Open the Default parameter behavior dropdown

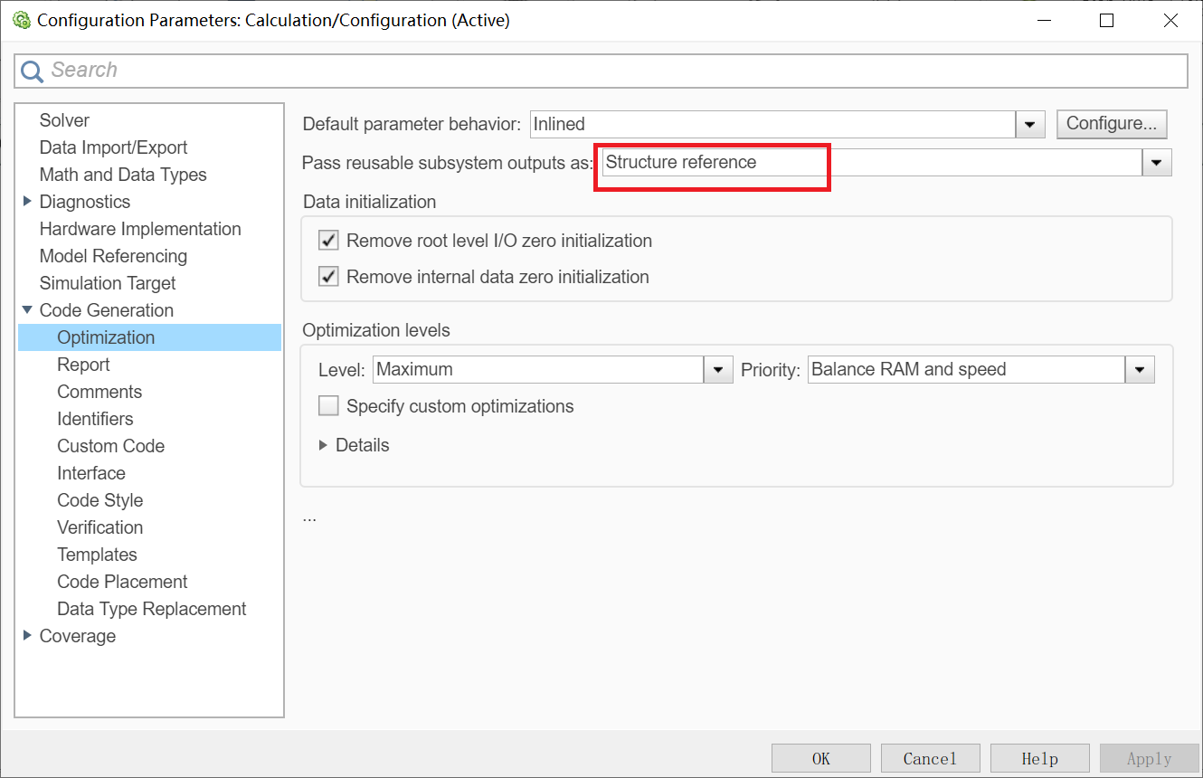tap(1029, 124)
